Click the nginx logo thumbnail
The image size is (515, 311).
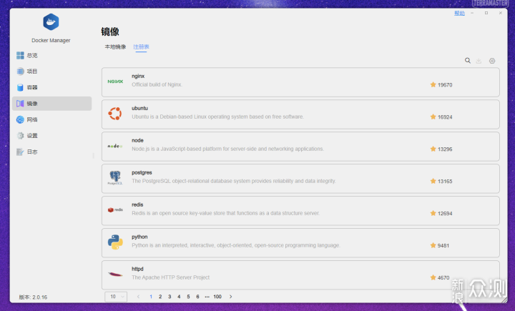115,82
